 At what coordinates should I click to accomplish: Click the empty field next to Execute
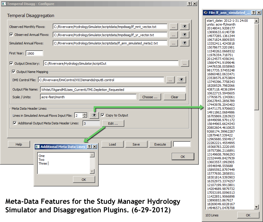click(x=182, y=144)
